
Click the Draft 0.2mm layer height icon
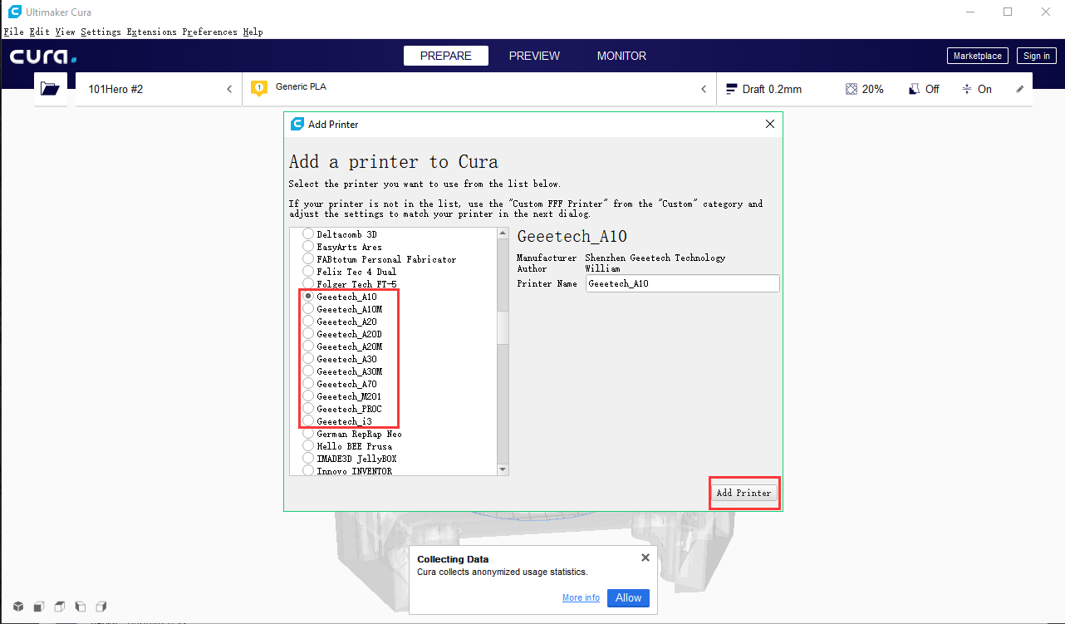tap(732, 89)
